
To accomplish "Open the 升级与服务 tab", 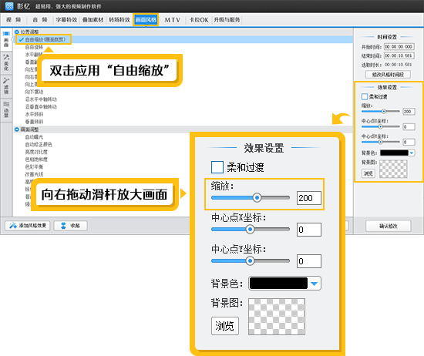I will coord(227,20).
